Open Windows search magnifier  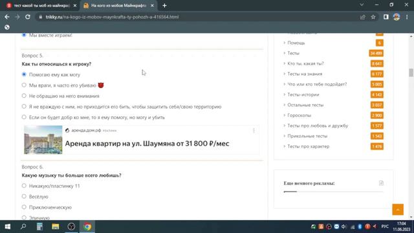23,227
